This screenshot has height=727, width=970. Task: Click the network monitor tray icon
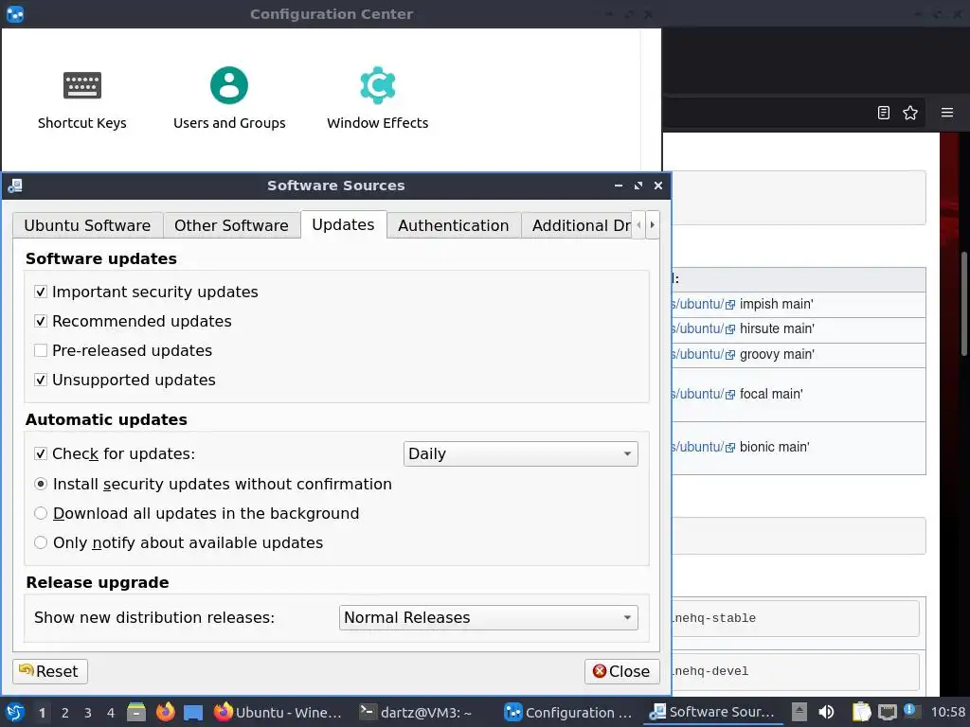pyautogui.click(x=888, y=712)
